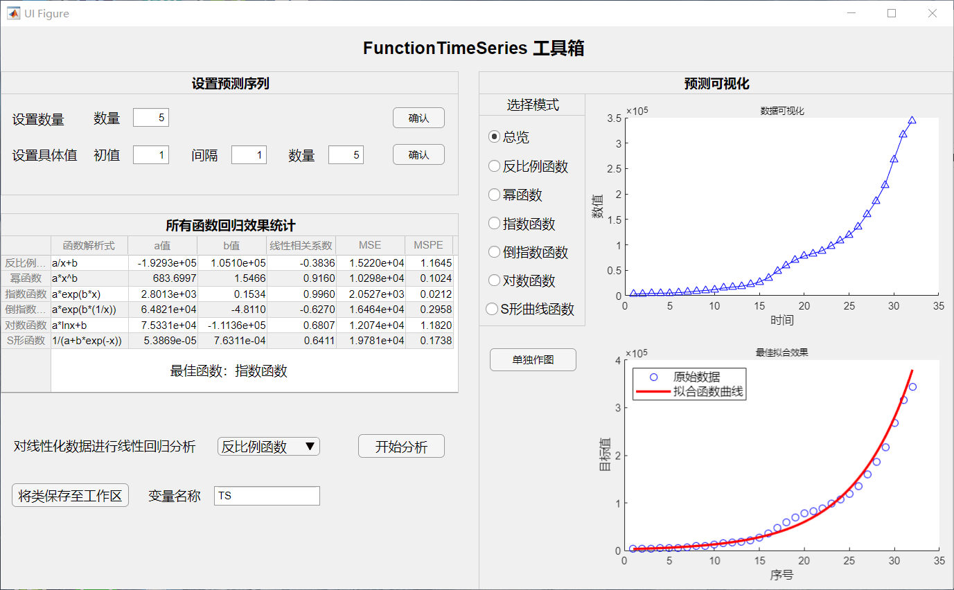Select the 指数函数 row a值 cell

click(x=162, y=294)
